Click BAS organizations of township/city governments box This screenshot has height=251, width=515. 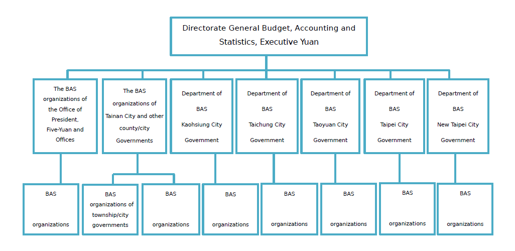[110, 210]
